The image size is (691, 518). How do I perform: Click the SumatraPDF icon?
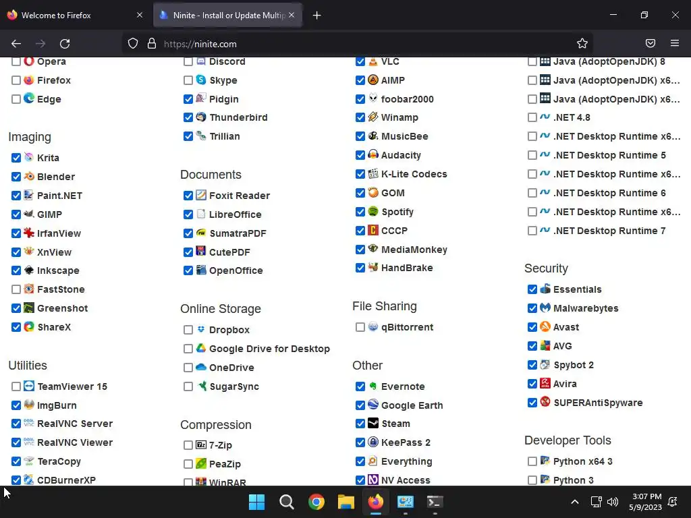tap(201, 233)
